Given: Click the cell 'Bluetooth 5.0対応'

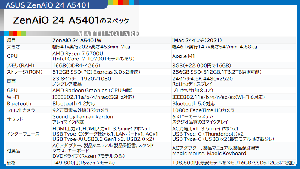Looking at the screenshot, I should pyautogui.click(x=193, y=104).
